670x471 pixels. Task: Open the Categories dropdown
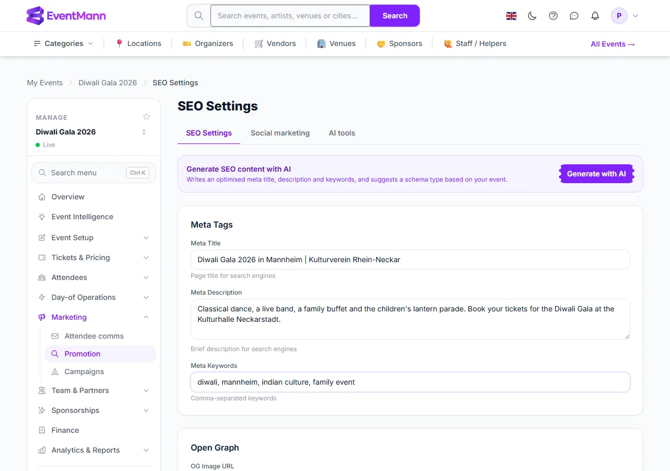point(63,43)
